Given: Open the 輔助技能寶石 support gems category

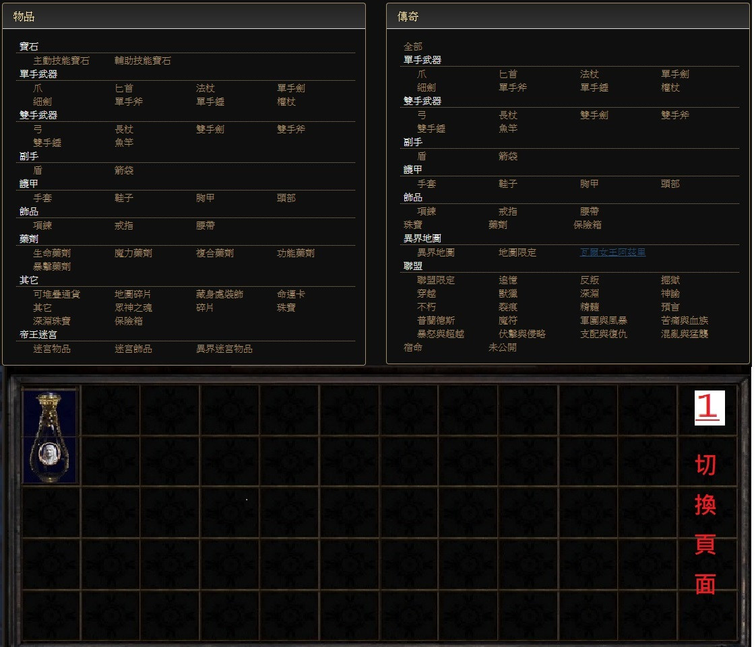Looking at the screenshot, I should click(x=143, y=61).
